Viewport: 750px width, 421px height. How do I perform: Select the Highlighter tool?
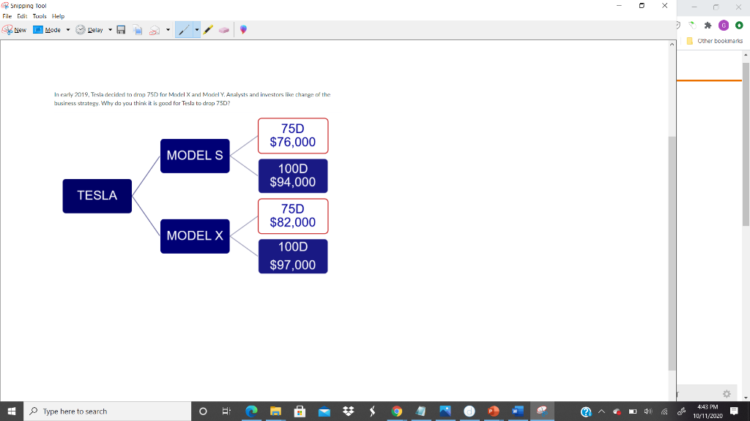(207, 29)
